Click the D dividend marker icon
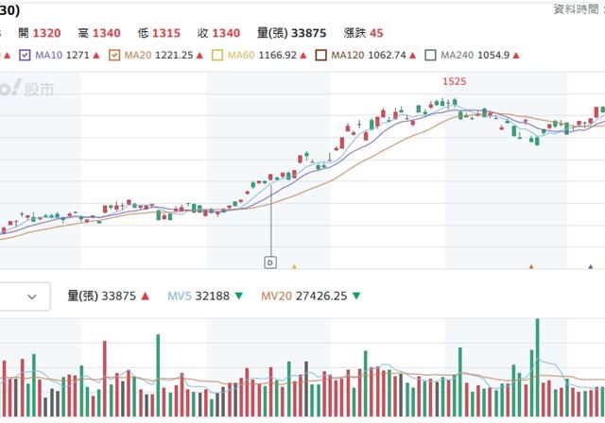Viewport: 605px width, 423px height. [x=270, y=261]
